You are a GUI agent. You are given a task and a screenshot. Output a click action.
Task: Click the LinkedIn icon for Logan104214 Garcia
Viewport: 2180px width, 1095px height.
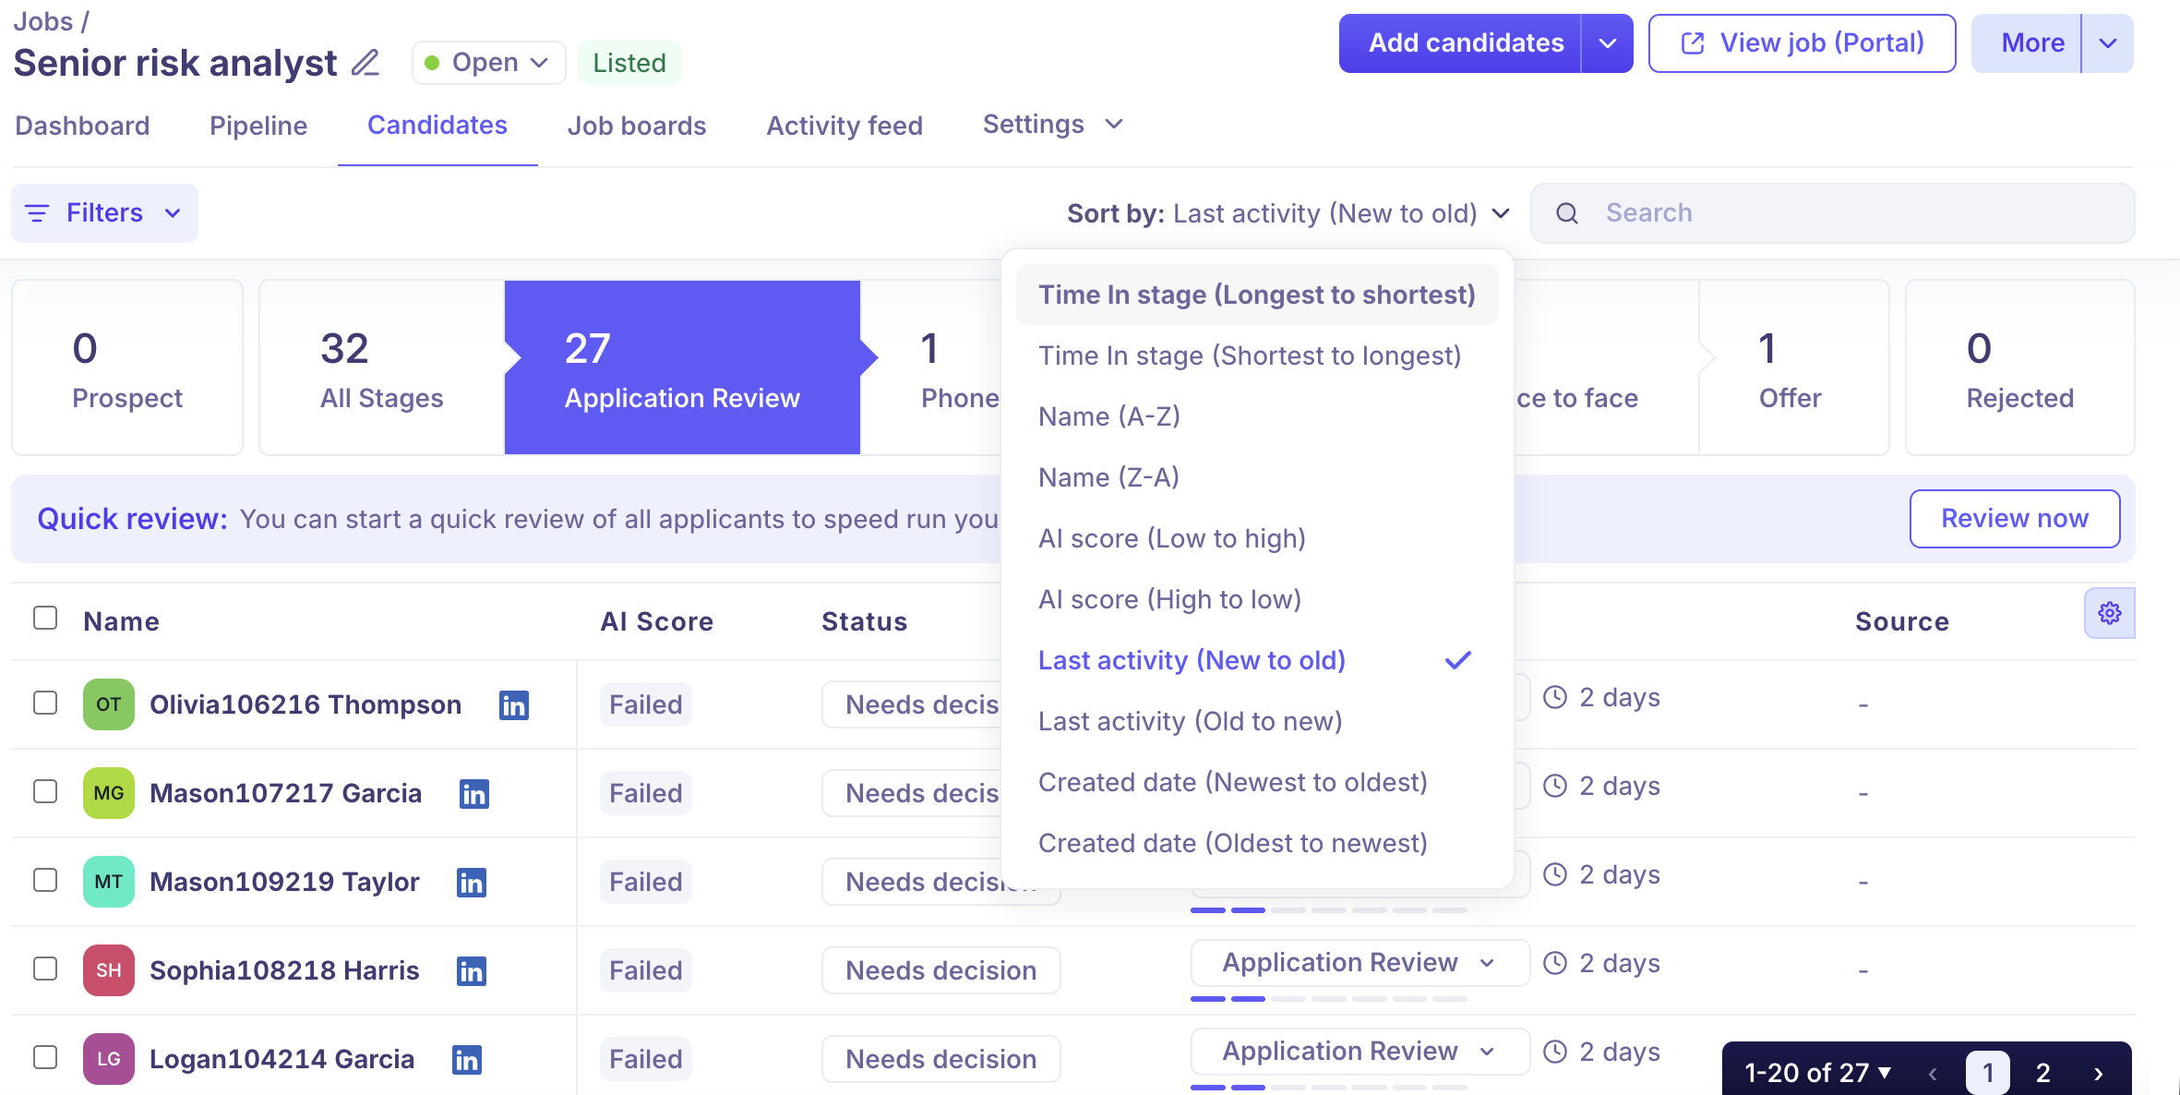coord(467,1060)
